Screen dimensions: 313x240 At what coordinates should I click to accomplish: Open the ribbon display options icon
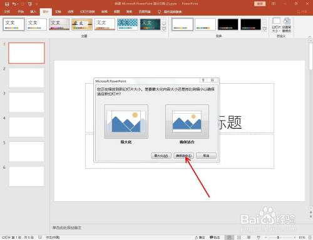coord(274,4)
